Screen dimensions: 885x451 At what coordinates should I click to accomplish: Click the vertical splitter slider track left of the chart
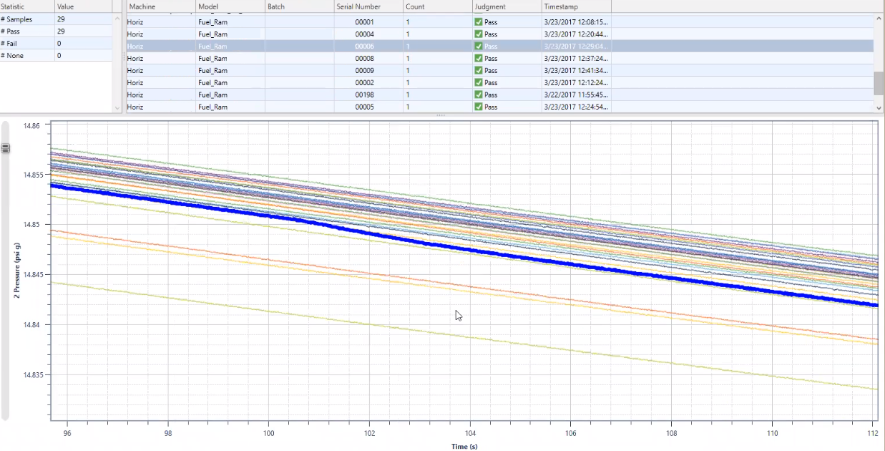[5, 286]
